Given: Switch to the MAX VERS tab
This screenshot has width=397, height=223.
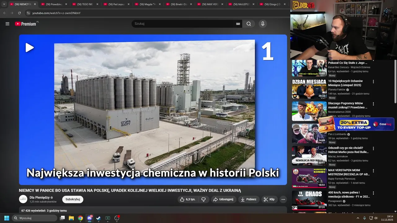Looking at the screenshot, I should [210, 4].
